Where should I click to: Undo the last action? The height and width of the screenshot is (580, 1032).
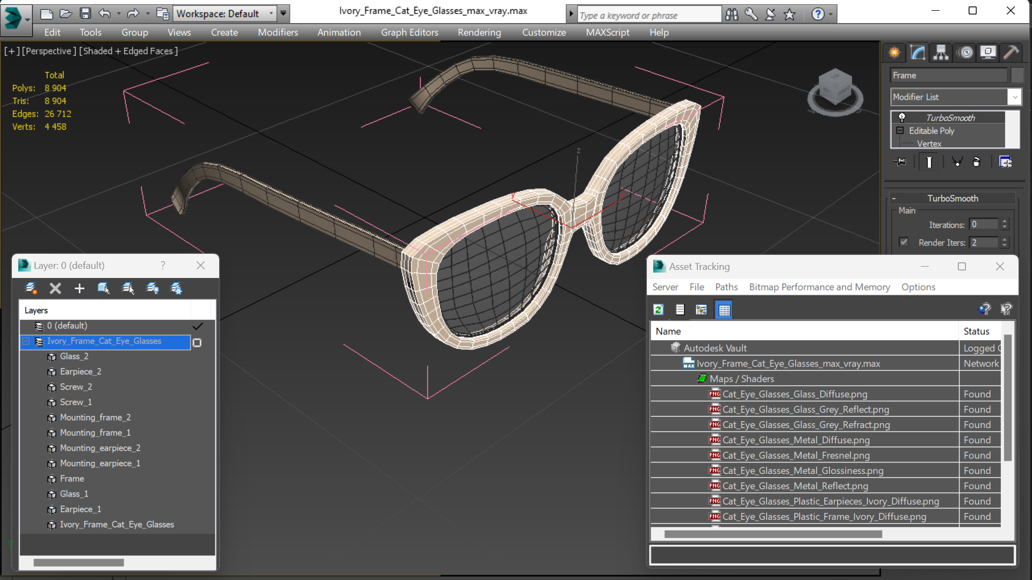pyautogui.click(x=105, y=13)
